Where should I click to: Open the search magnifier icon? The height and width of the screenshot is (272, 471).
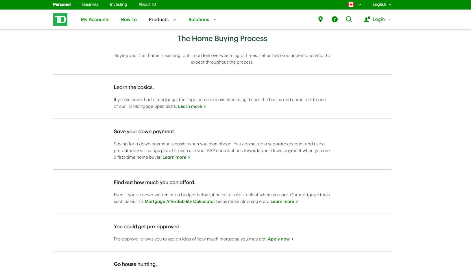[349, 19]
